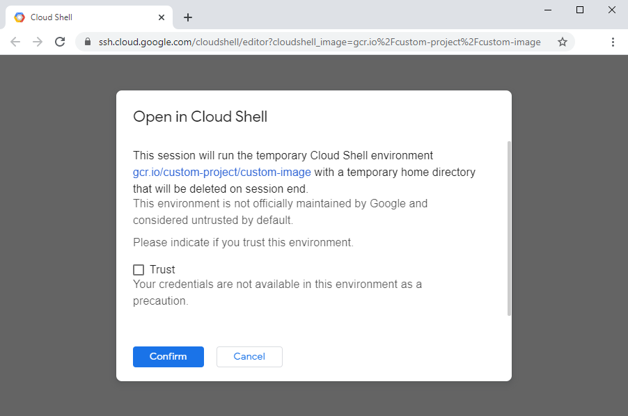Open a new browser tab

(x=188, y=17)
